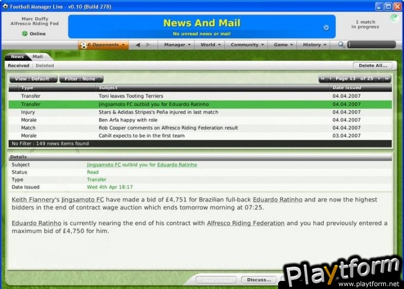This screenshot has width=404, height=289.
Task: Click the globe icon near match in progress
Action: (394, 18)
